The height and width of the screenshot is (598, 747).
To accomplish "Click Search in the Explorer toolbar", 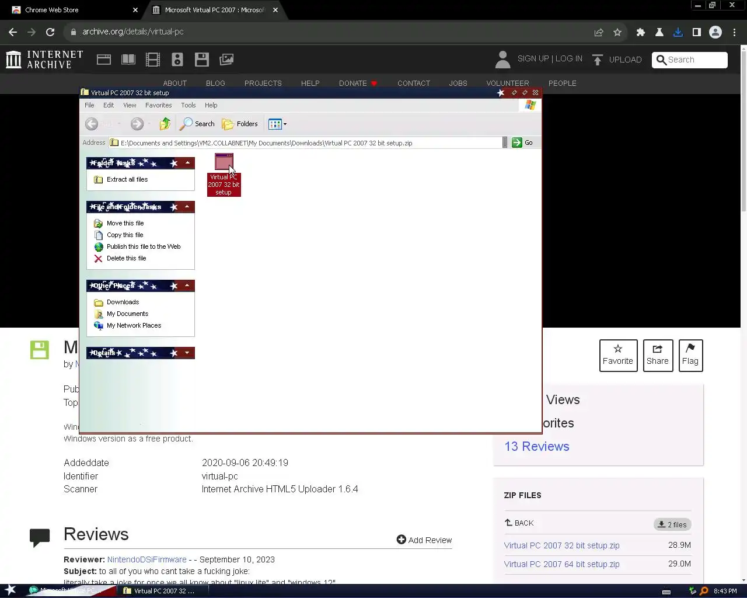I will [197, 124].
